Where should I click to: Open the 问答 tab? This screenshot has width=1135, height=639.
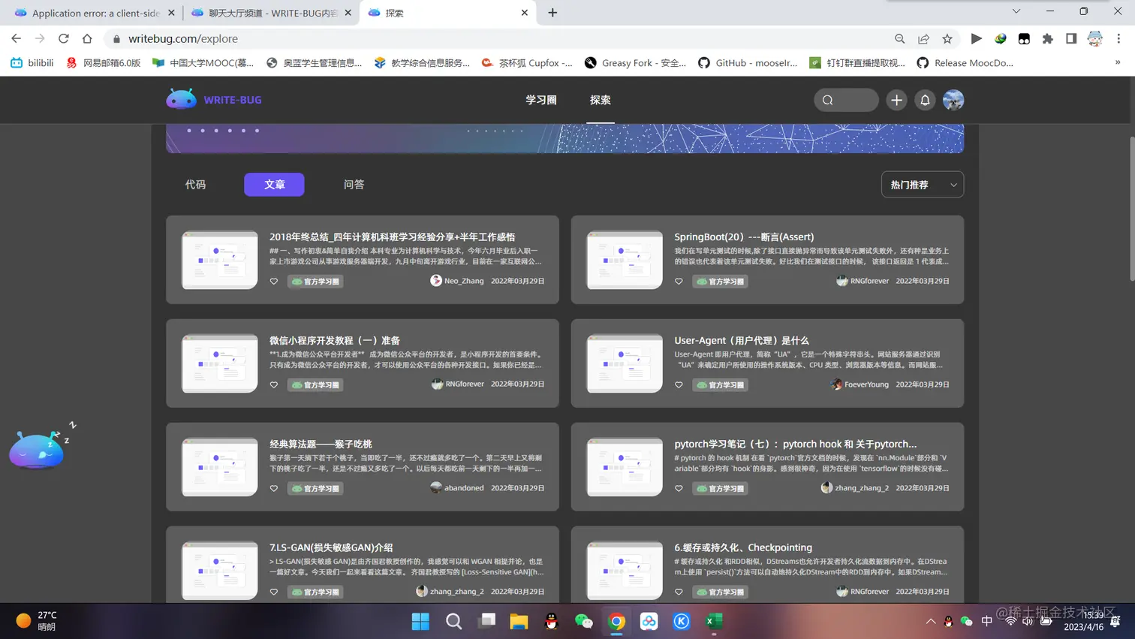coord(354,184)
